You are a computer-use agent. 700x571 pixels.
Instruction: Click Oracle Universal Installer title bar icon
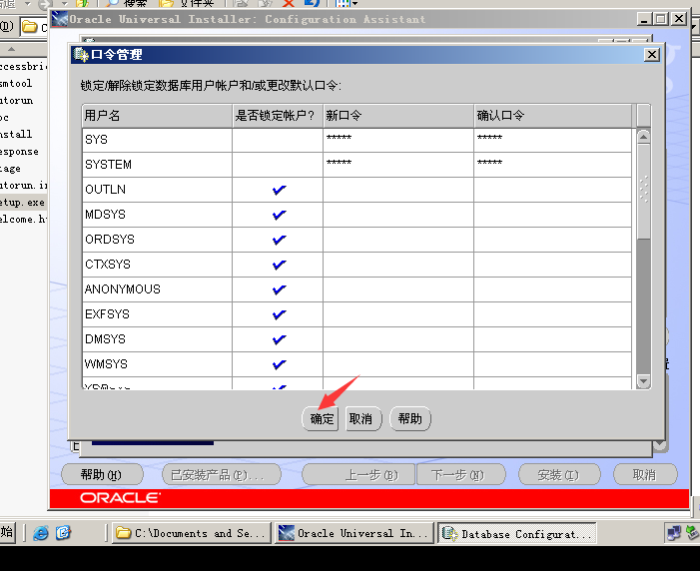click(x=59, y=19)
